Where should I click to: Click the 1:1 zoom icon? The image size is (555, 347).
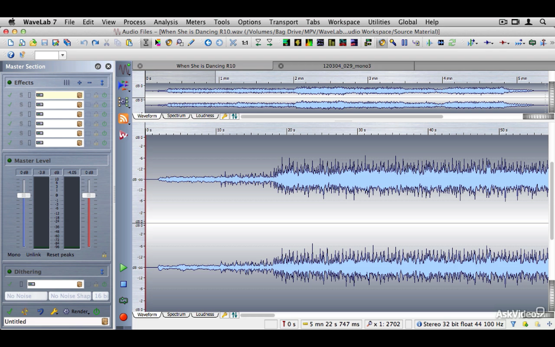(x=245, y=43)
